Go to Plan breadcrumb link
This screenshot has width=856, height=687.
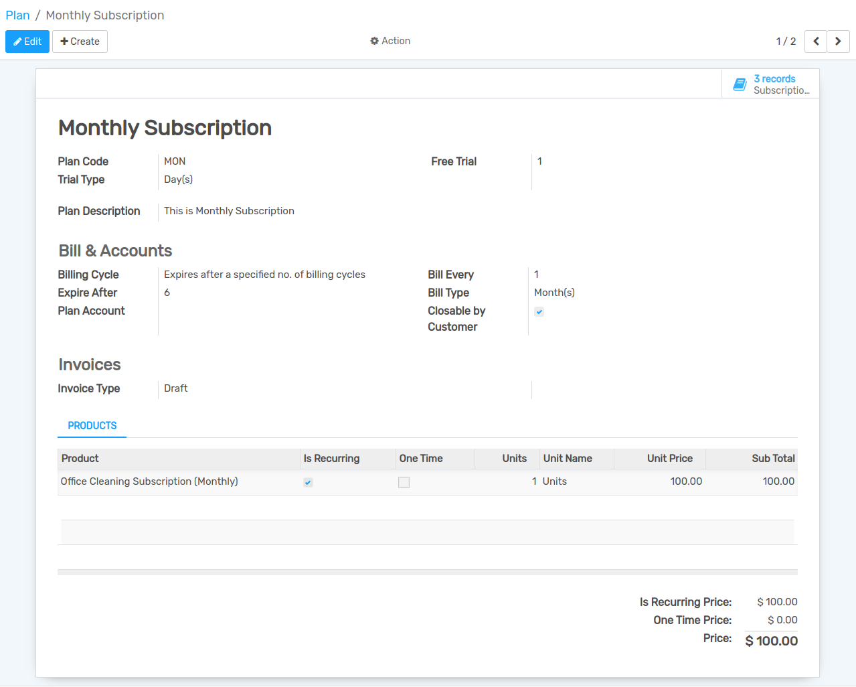(17, 15)
